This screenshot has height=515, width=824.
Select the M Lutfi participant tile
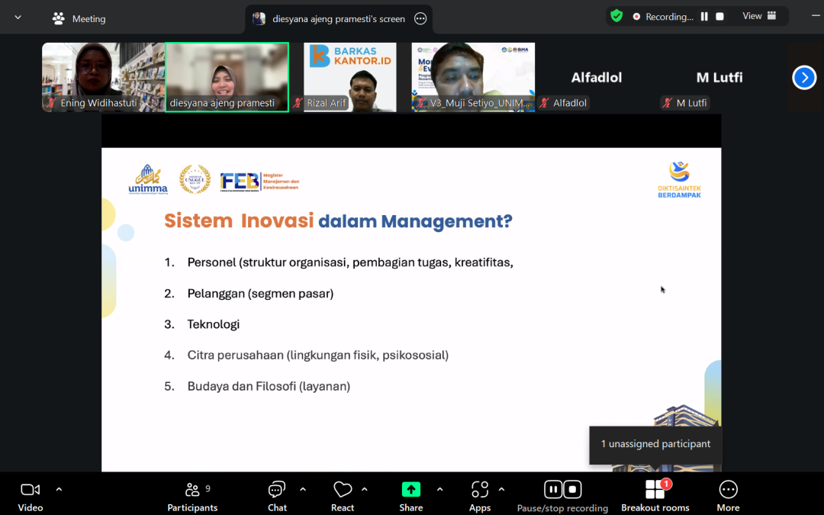[x=719, y=77]
